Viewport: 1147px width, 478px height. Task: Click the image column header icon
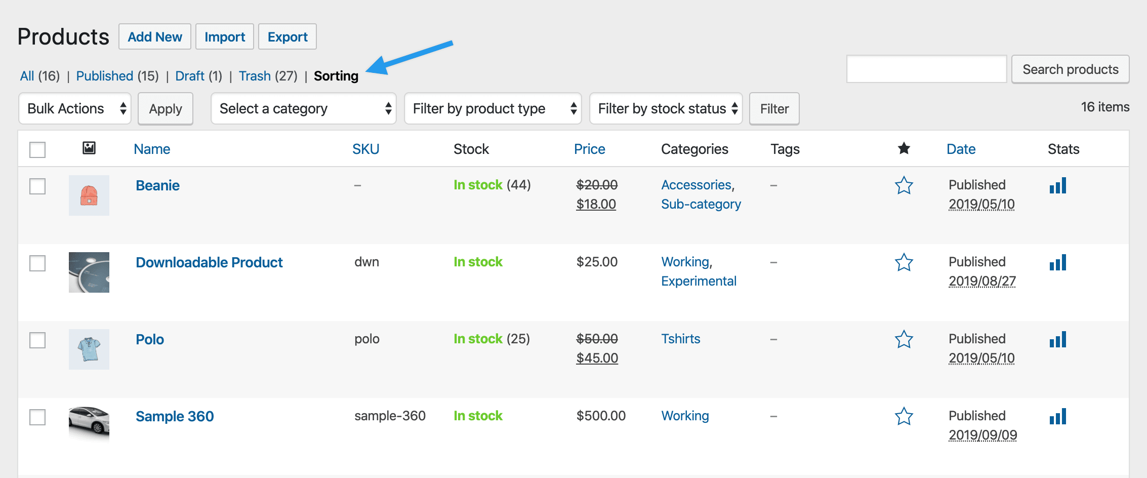tap(89, 148)
